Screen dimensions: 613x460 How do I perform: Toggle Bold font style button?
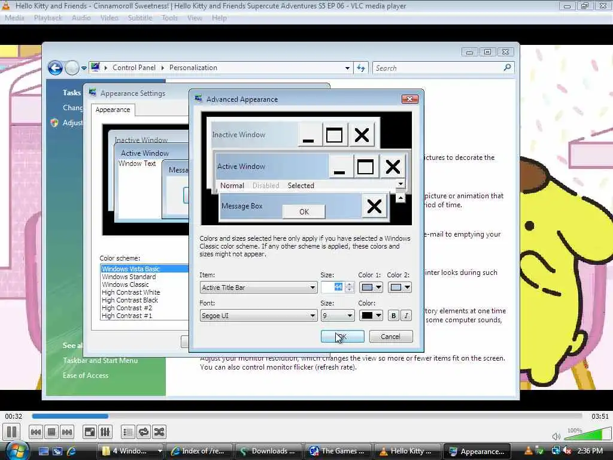tap(393, 316)
